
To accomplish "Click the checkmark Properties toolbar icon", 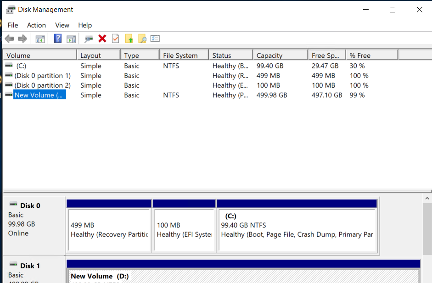I will coord(115,39).
